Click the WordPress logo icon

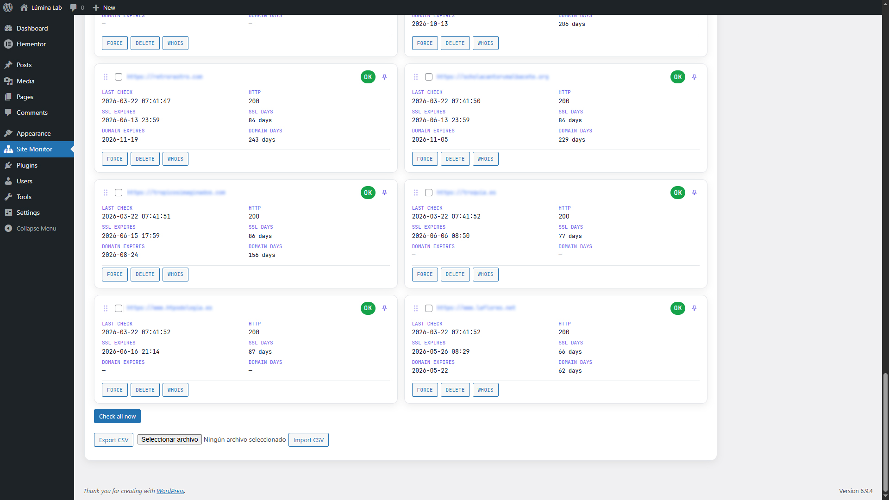click(8, 7)
